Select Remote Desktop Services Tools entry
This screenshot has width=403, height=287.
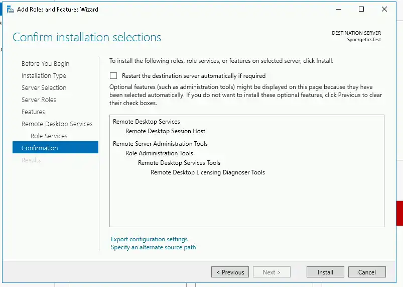(x=179, y=163)
